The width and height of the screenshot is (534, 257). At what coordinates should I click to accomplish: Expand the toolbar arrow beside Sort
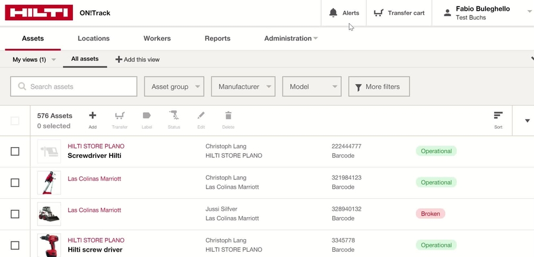(527, 120)
